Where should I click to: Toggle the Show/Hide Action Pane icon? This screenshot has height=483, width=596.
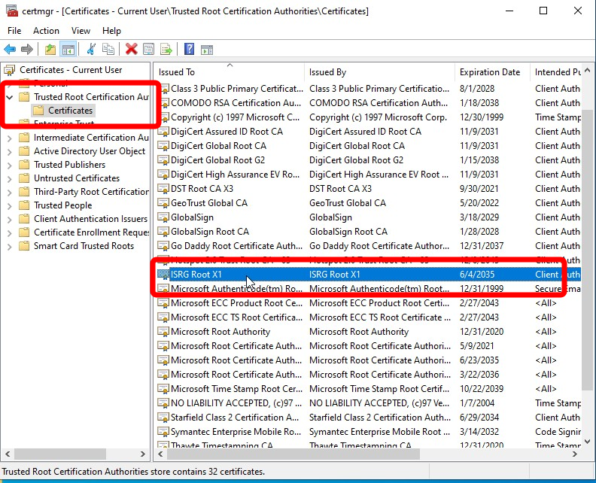click(207, 49)
